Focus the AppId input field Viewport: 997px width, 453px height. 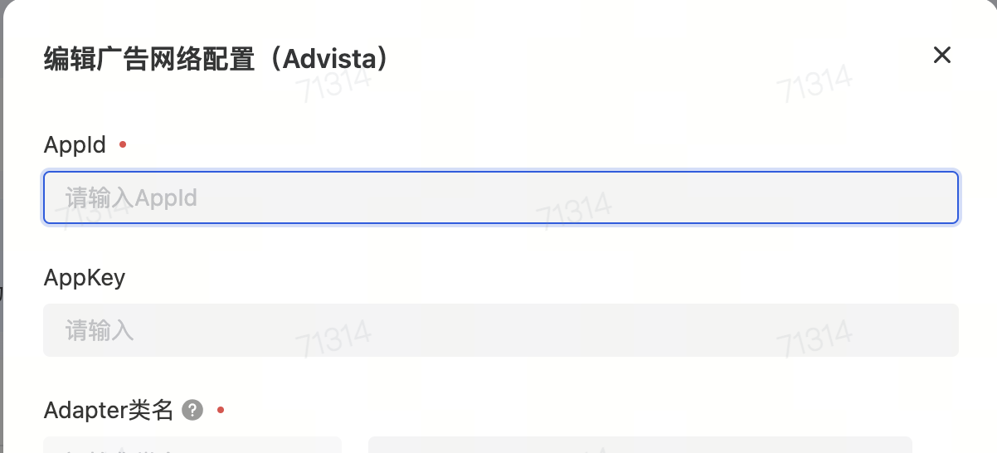coord(500,197)
